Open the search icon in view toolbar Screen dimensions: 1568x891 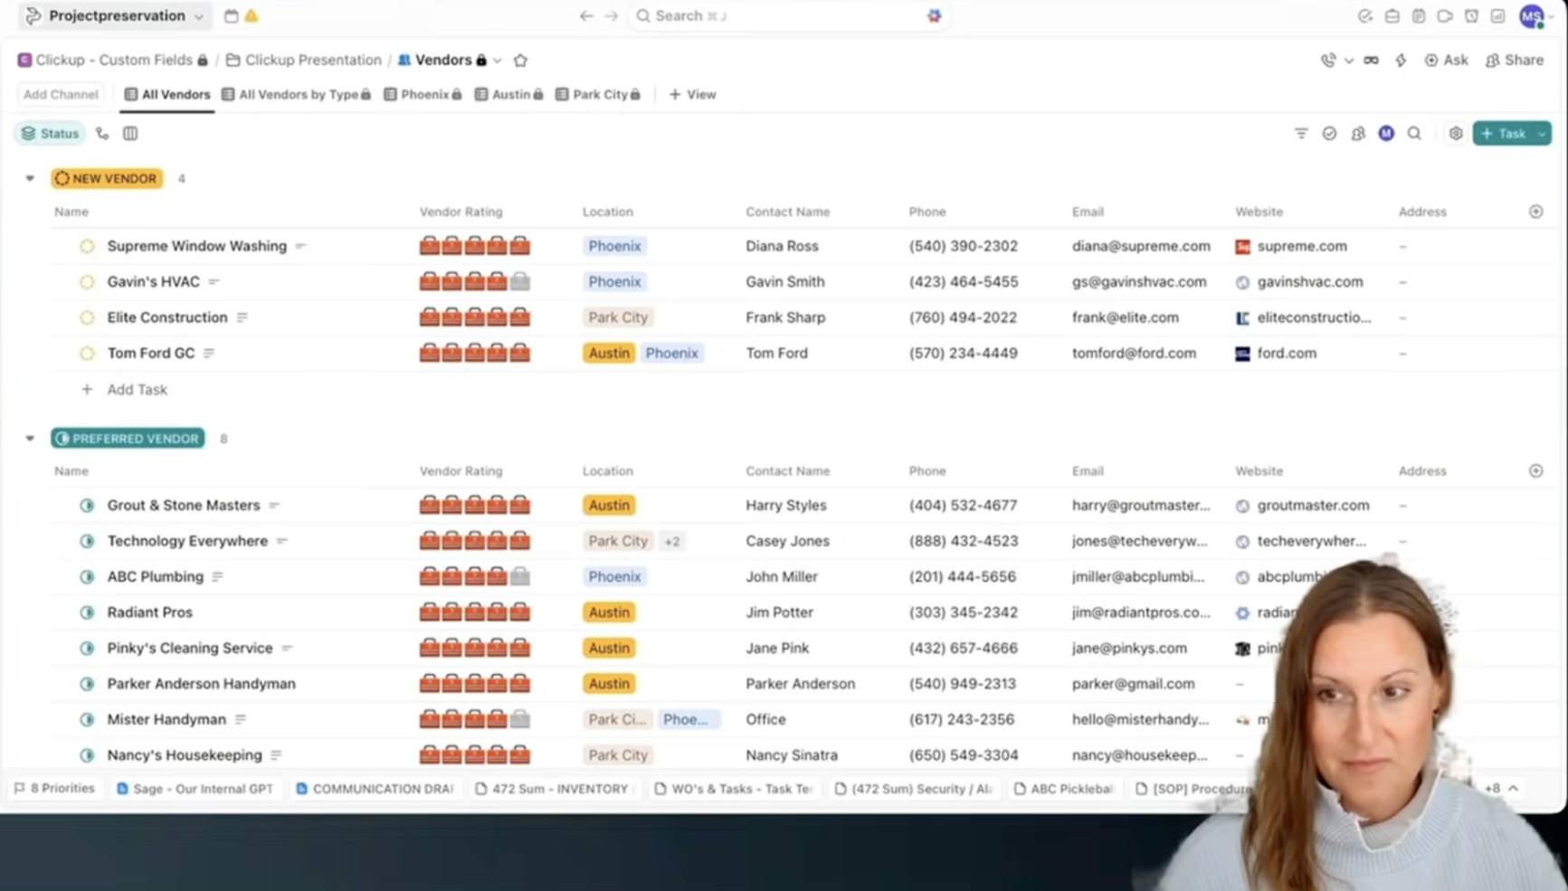[1414, 134]
